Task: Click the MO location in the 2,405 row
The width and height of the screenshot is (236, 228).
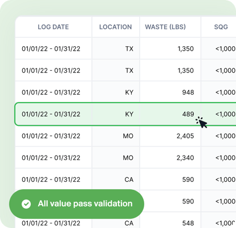Action: click(128, 136)
